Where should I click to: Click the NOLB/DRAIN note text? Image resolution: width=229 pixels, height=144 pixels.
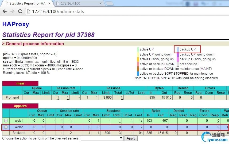(176, 78)
